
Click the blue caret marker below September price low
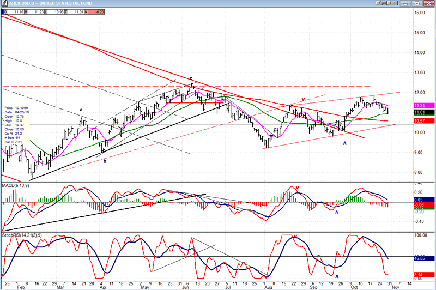tap(344, 143)
